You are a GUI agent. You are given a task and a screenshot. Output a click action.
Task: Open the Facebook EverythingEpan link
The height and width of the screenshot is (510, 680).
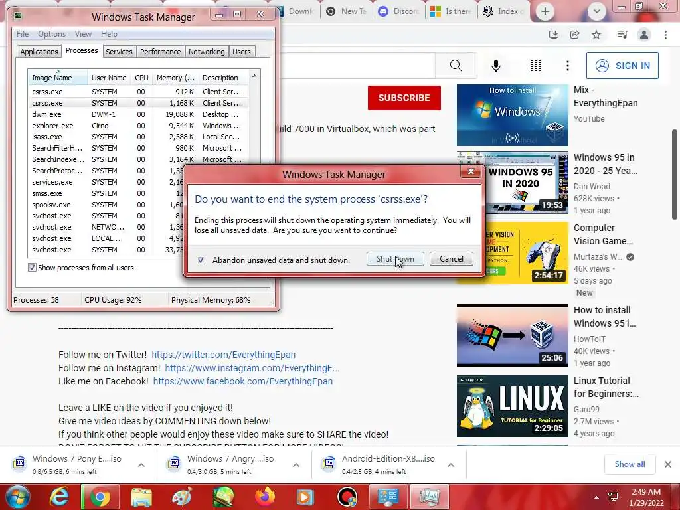[243, 381]
